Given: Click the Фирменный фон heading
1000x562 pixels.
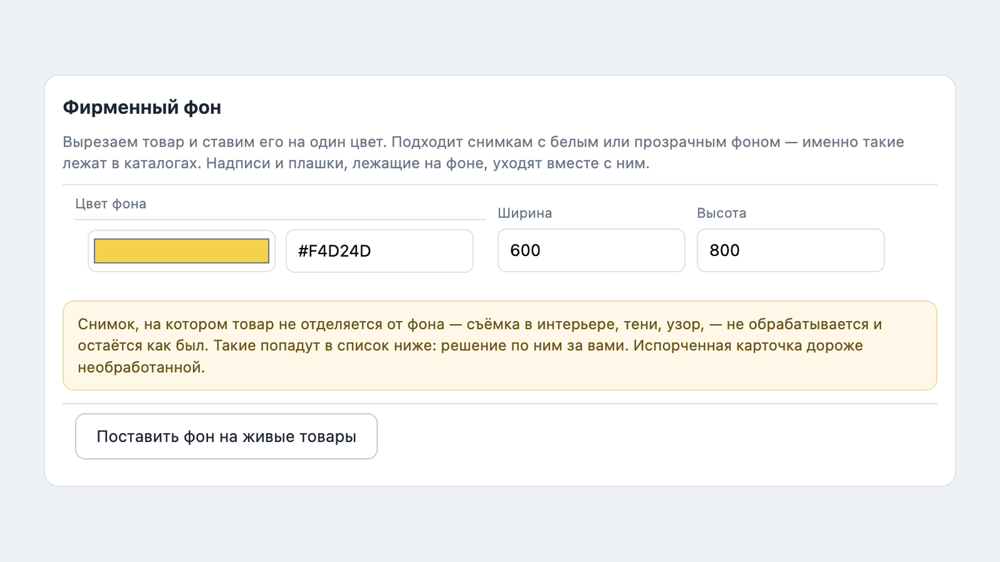Looking at the screenshot, I should coord(142,107).
